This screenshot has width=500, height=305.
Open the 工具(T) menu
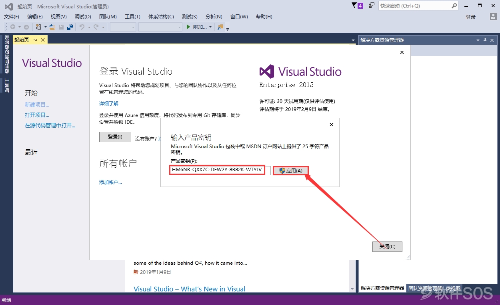point(132,17)
